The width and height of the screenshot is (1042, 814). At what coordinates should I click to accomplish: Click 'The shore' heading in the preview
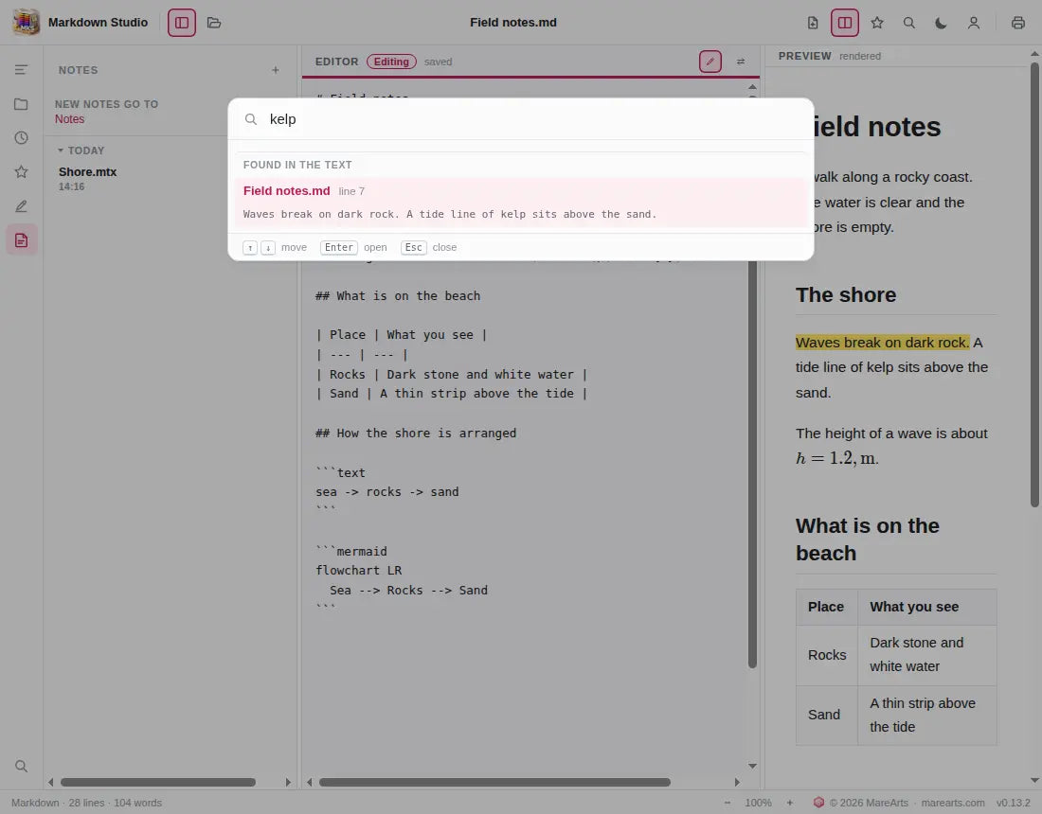845,294
